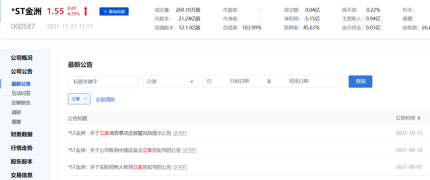Open the 分类 dropdown
430x180 pixels.
point(170,81)
